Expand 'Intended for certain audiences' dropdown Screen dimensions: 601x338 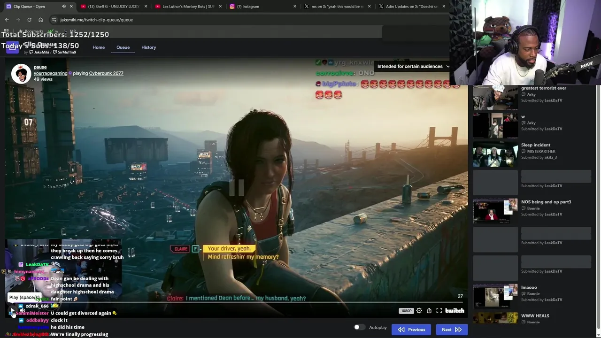[413, 66]
